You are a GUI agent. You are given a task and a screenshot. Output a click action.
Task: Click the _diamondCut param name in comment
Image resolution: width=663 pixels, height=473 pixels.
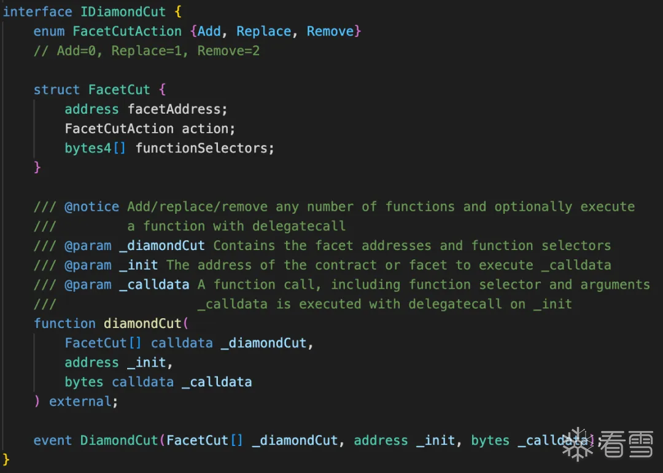(162, 245)
